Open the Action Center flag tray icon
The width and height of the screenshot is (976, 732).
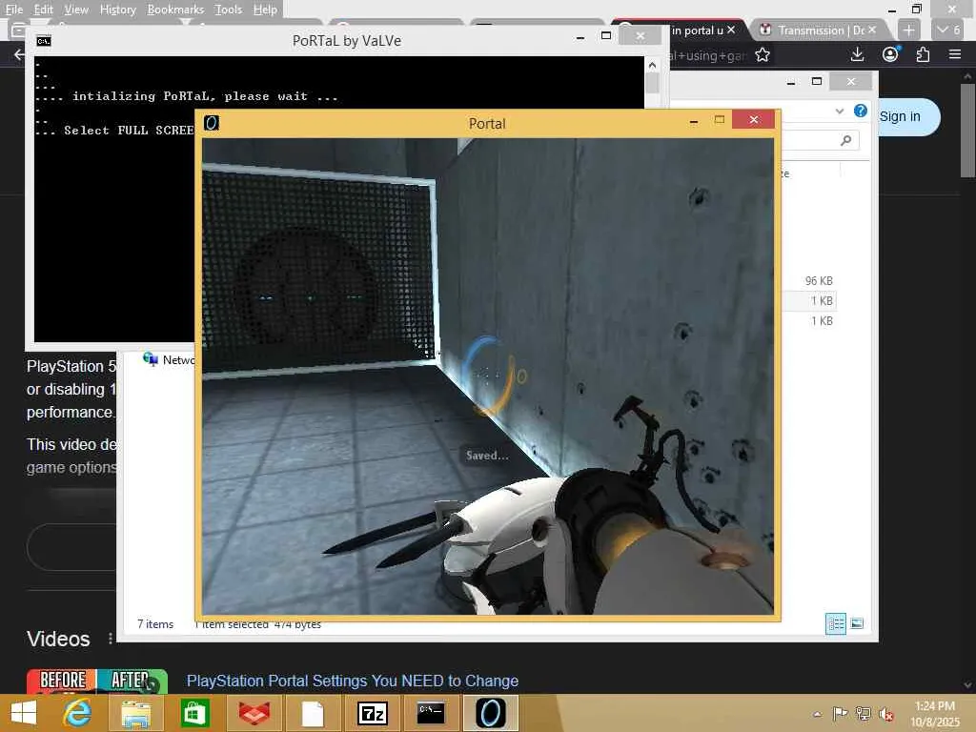point(840,714)
